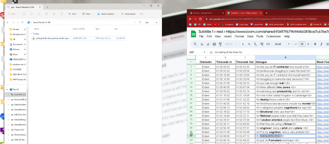Viewport: 329px width, 144px height.
Task: Click Close search in File Explorer
Action: click(128, 14)
